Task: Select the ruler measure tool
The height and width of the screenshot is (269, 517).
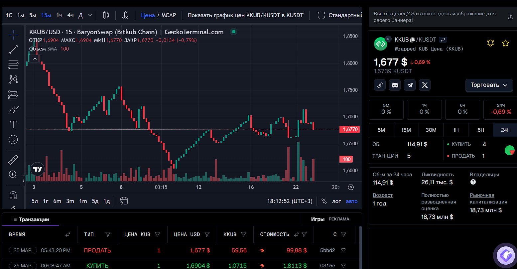Action: tap(13, 160)
